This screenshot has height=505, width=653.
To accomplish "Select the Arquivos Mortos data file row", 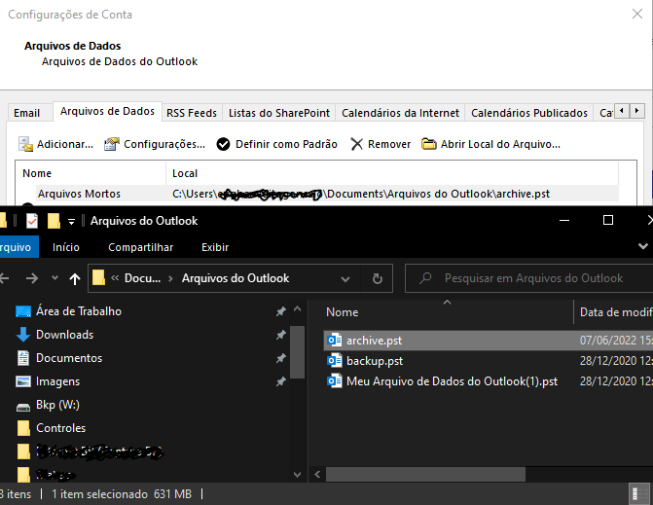I will click(x=327, y=194).
